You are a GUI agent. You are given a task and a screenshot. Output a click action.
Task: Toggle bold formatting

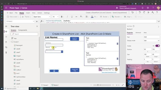[62, 17]
